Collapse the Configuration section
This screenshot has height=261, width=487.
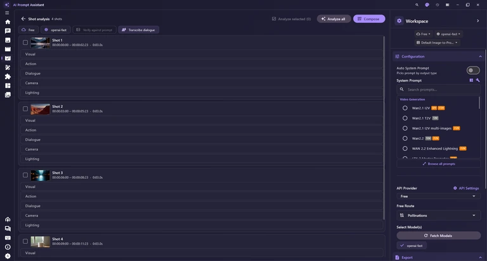pos(480,56)
